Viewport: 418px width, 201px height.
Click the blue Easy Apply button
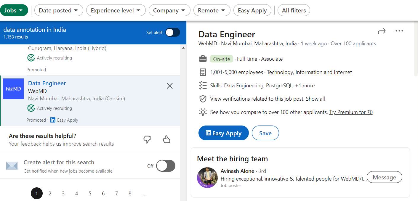pos(224,133)
